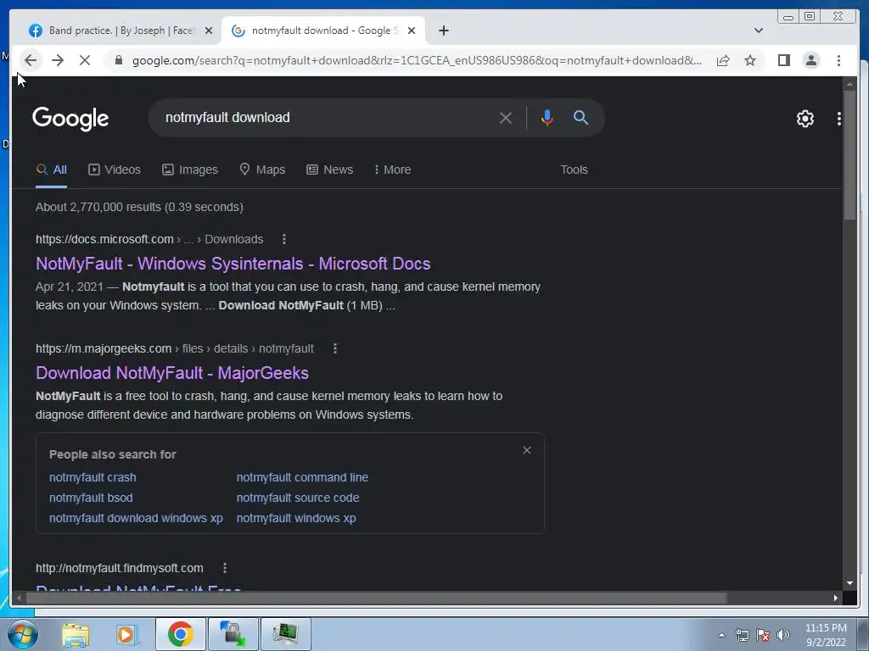Open the options dots for docs.microsoft.com result
The width and height of the screenshot is (869, 651).
coord(283,239)
